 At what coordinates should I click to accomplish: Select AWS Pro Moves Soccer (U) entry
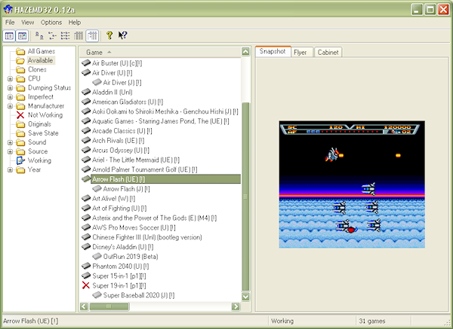tap(134, 228)
